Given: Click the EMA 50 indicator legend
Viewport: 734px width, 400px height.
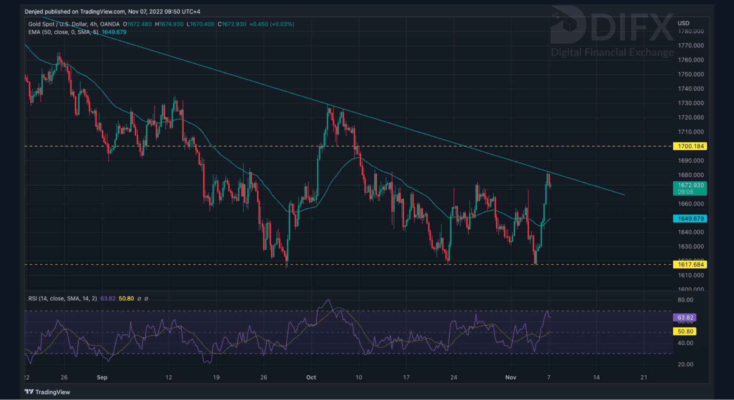Looking at the screenshot, I should point(63,32).
